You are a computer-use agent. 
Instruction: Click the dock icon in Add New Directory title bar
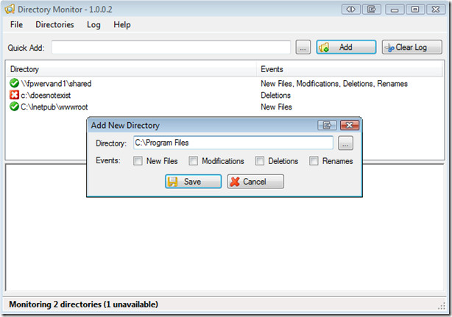tap(327, 125)
